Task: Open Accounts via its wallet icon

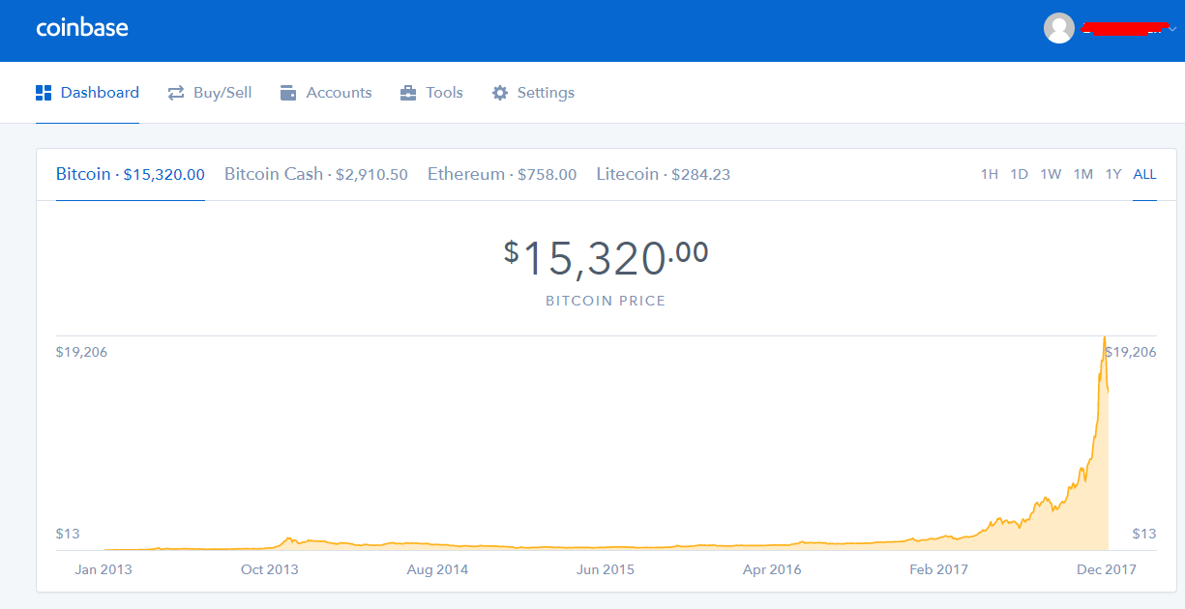Action: coord(288,93)
